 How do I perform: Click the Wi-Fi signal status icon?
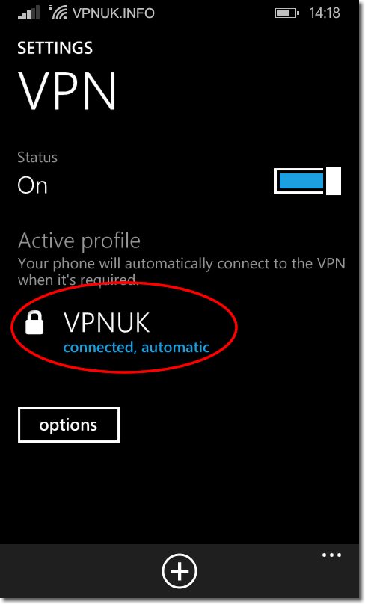click(x=60, y=15)
